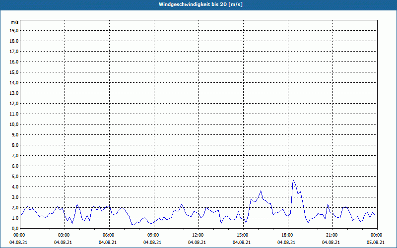Image resolution: width=397 pixels, height=248 pixels.
Task: Click the 5,0 y-axis label
Action: tap(15, 176)
